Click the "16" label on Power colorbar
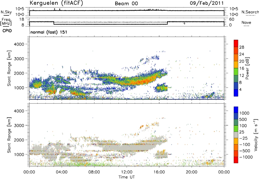The width and height of the screenshot is (259, 179). pyautogui.click(x=242, y=68)
